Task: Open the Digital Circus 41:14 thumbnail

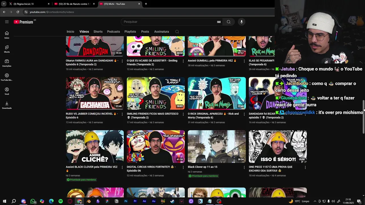Action: 156,147
